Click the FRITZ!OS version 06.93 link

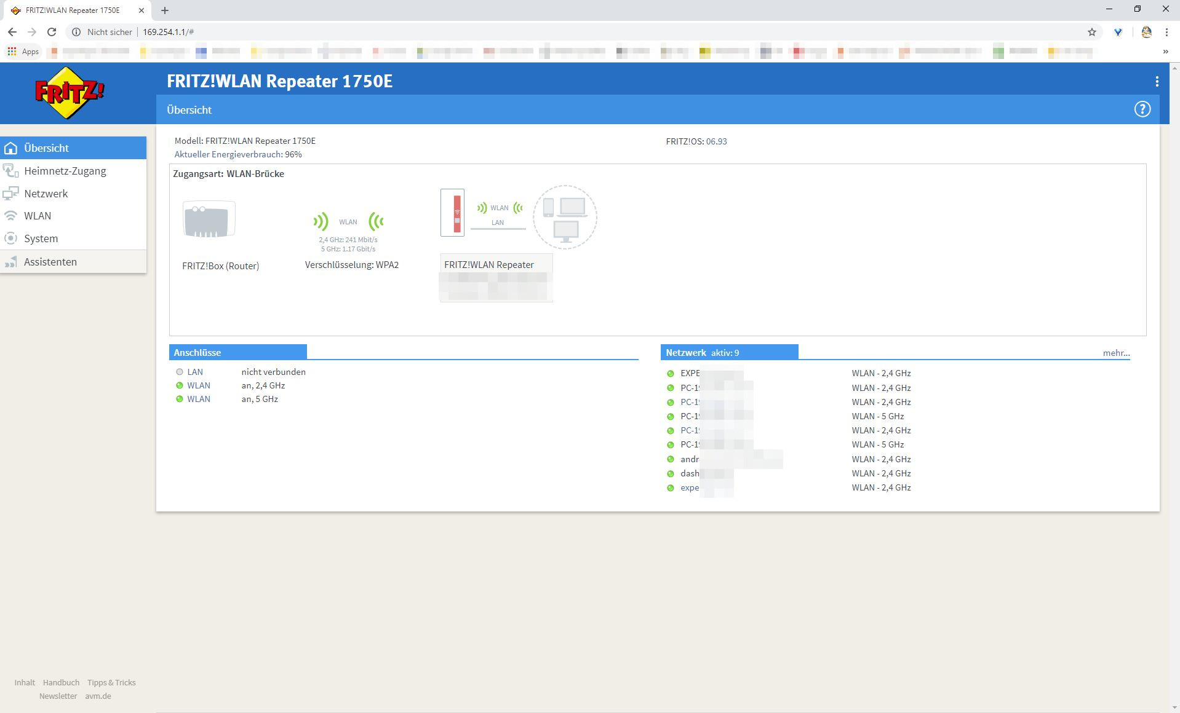[x=716, y=141]
